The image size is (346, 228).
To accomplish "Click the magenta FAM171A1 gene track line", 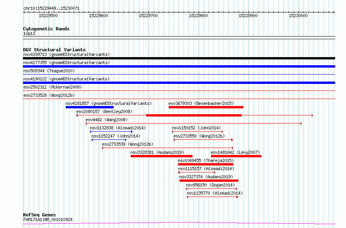I will tap(179, 223).
